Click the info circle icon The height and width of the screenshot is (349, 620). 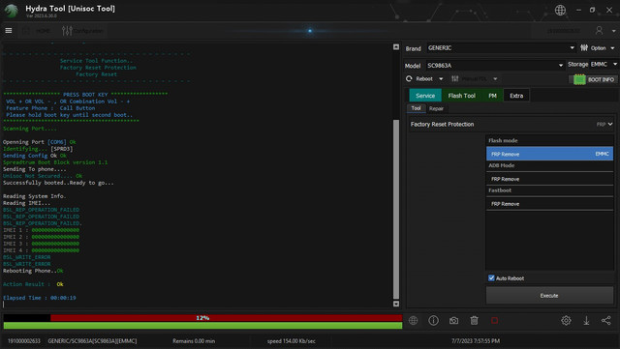pyautogui.click(x=433, y=321)
